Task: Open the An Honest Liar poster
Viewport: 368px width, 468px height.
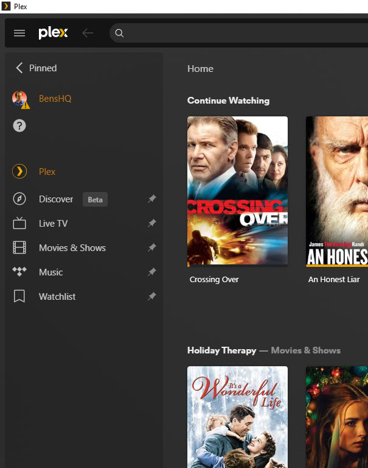Action: 337,191
